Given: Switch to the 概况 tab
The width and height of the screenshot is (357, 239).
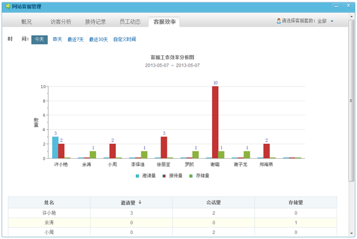Looking at the screenshot, I should [27, 22].
